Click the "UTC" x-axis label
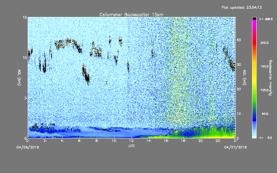The image size is (277, 173). point(132,146)
